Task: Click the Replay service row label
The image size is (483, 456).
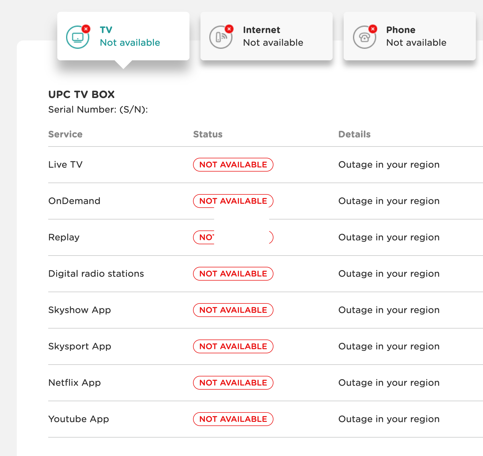Action: click(x=64, y=237)
